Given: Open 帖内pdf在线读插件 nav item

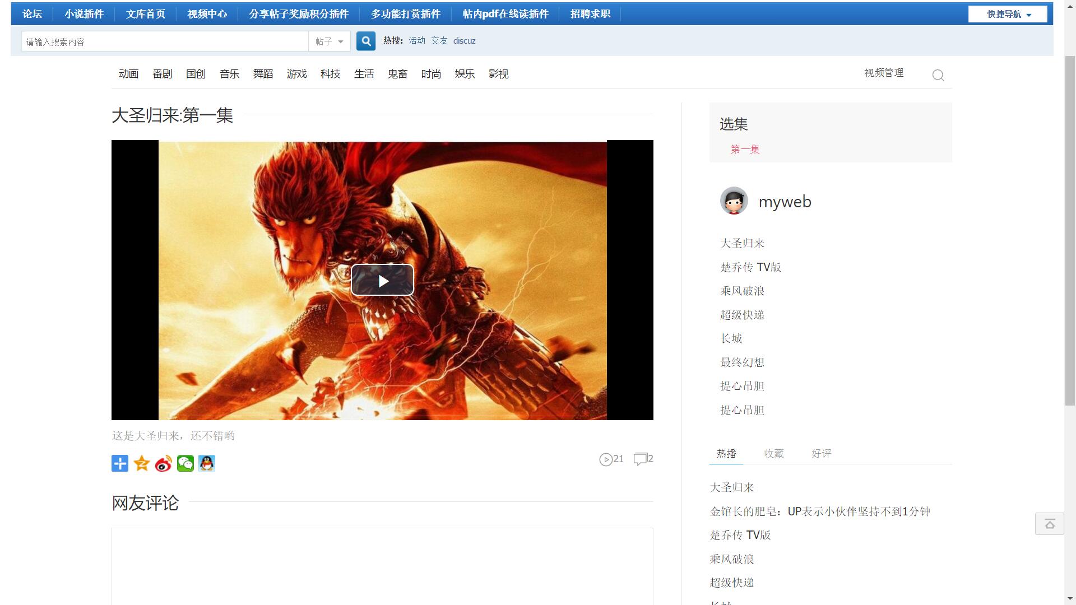Looking at the screenshot, I should pos(505,14).
